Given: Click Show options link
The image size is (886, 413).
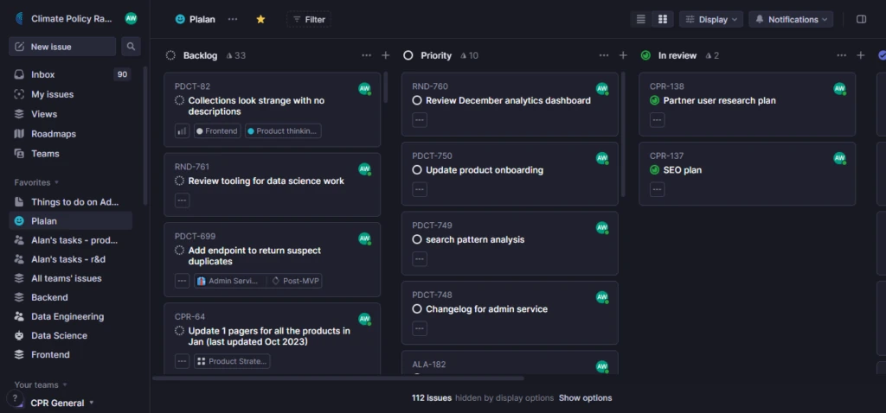Looking at the screenshot, I should (x=585, y=398).
